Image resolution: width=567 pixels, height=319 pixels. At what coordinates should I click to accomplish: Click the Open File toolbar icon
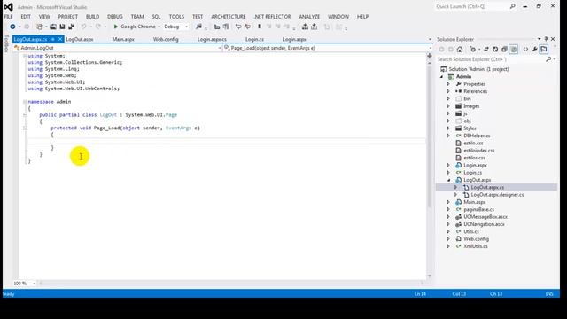click(53, 27)
